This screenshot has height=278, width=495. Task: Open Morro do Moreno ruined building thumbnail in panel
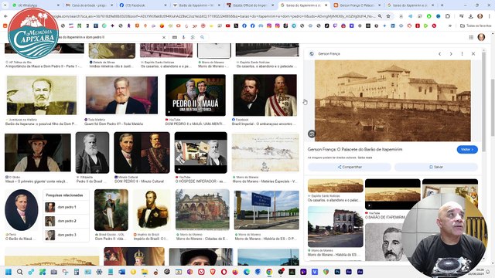click(335, 227)
